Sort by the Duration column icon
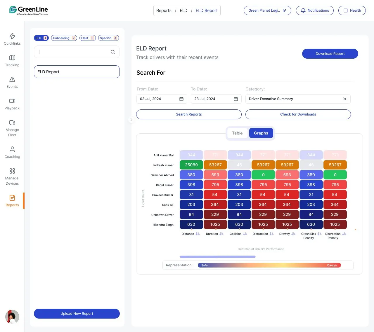 [221, 234]
